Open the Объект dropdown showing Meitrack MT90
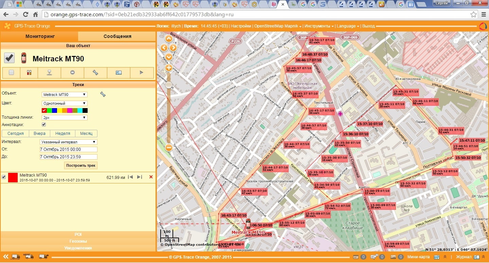 [x=65, y=95]
